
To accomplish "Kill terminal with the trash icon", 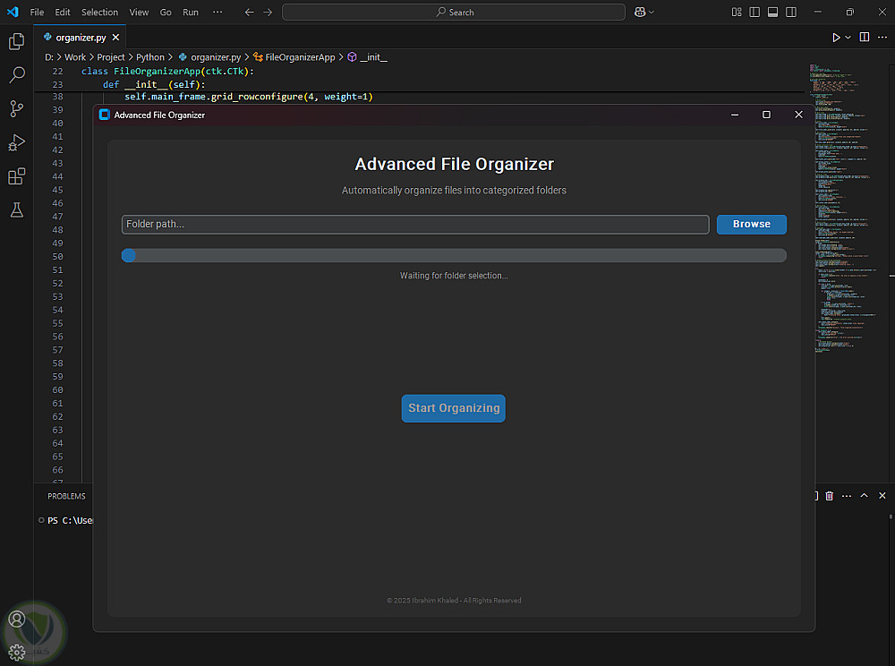I will pos(830,496).
